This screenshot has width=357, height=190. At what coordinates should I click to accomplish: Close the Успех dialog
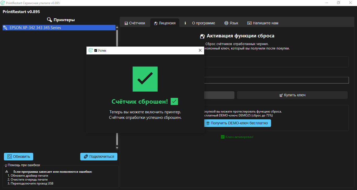point(200,50)
